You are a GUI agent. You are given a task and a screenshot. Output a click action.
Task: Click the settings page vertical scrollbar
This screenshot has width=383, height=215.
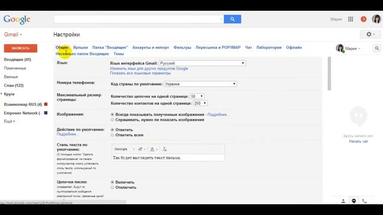pos(329,73)
